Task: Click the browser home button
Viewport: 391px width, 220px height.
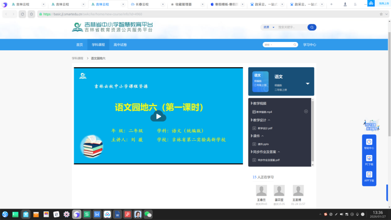Action: coord(31,14)
